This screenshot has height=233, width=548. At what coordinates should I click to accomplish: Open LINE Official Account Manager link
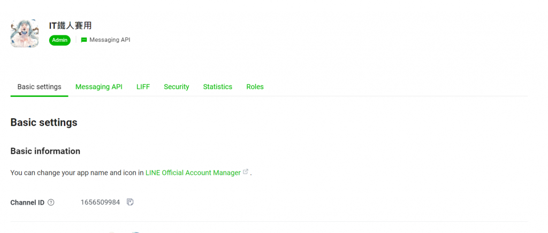point(193,173)
